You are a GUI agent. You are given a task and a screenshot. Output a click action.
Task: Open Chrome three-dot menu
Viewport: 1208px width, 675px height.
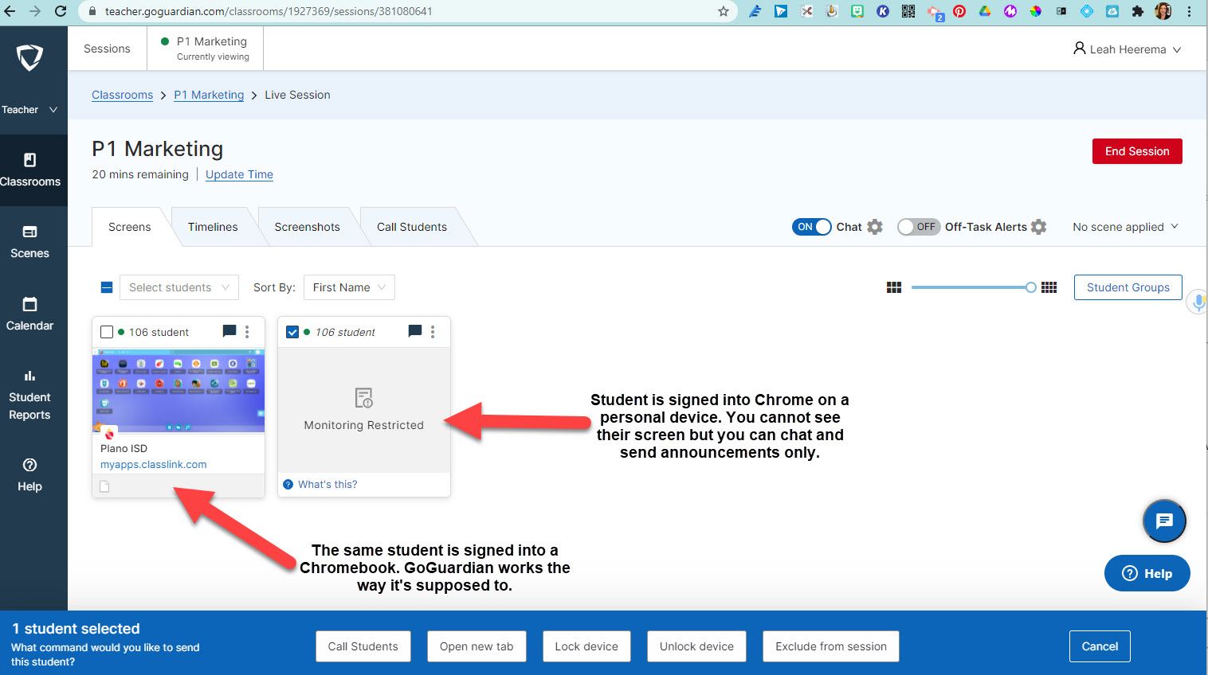(x=1190, y=11)
